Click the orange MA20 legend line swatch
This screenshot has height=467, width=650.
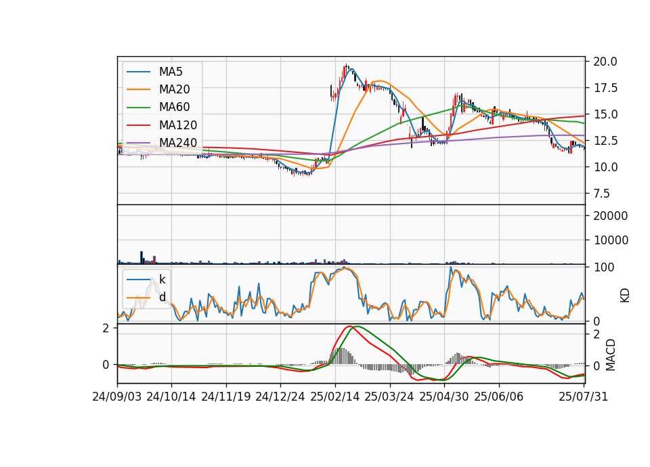[138, 89]
